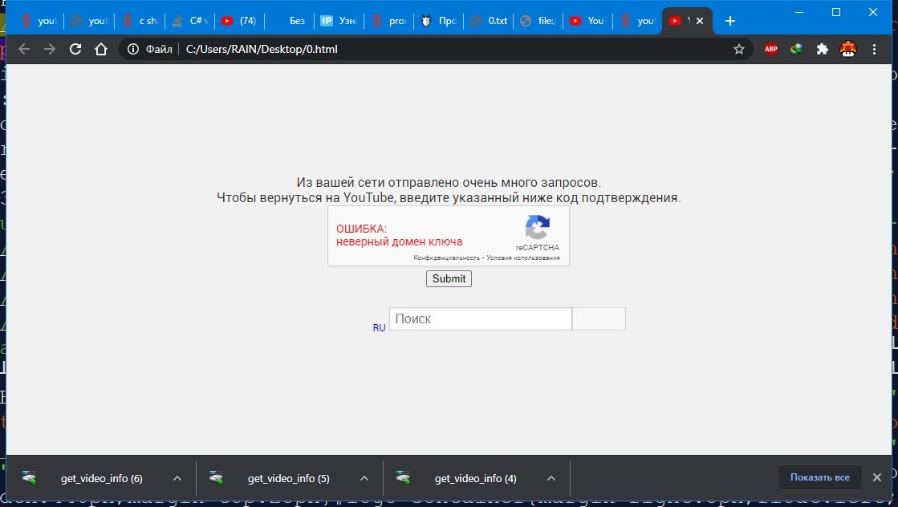
Task: Open a new browser tab
Action: pos(729,21)
